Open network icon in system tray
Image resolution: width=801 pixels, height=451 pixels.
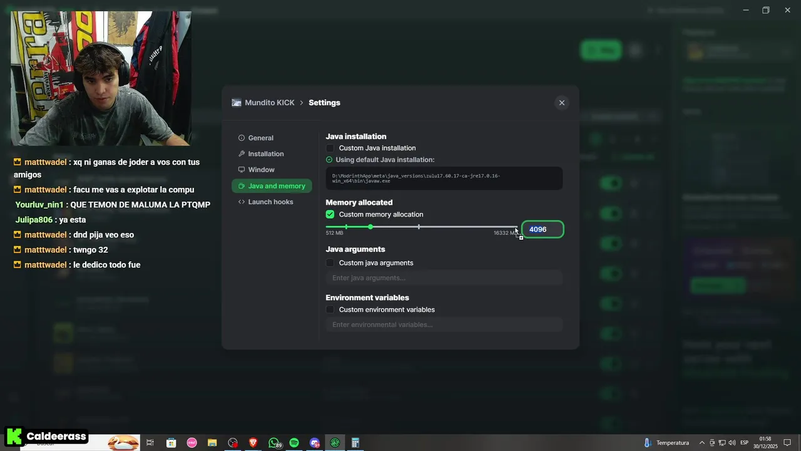722,443
